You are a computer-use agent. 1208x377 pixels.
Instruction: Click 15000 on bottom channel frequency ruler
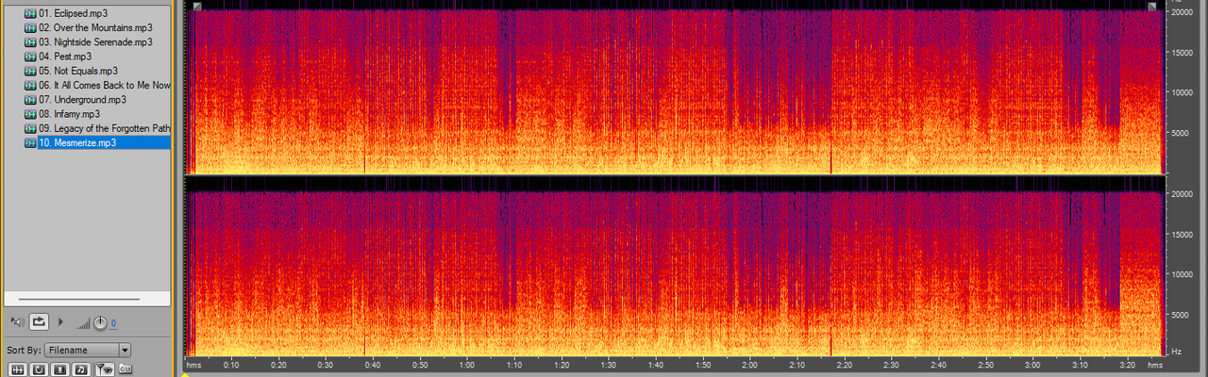(1182, 235)
